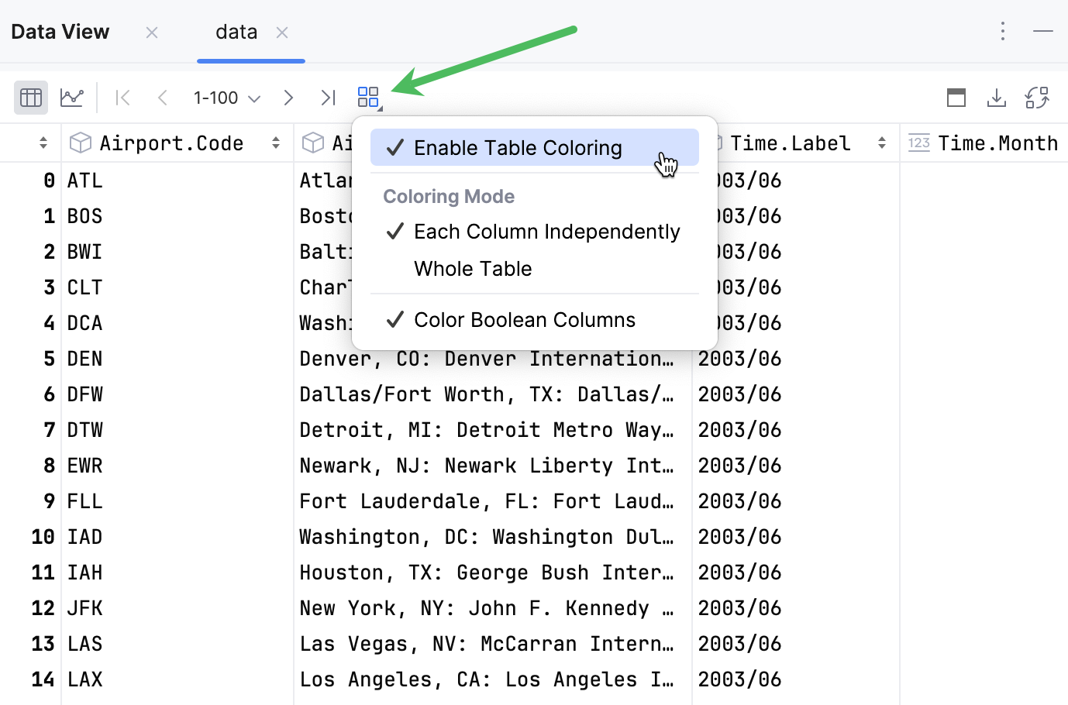
Task: Click the Airport.Code column type icon
Action: [x=81, y=143]
